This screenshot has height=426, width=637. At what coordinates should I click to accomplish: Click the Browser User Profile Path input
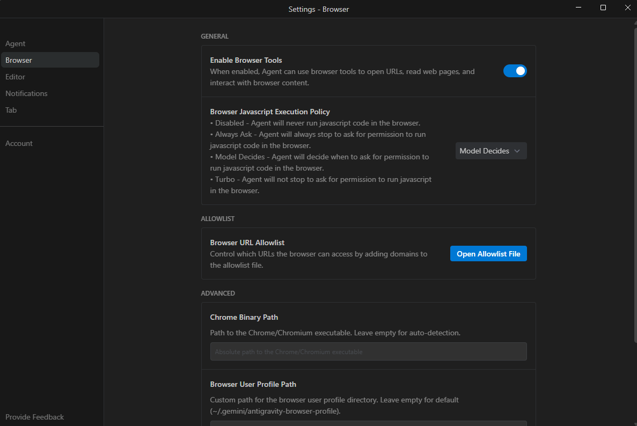[368, 423]
